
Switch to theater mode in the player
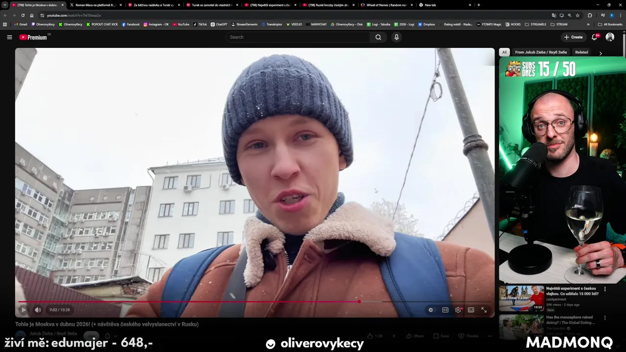471,310
